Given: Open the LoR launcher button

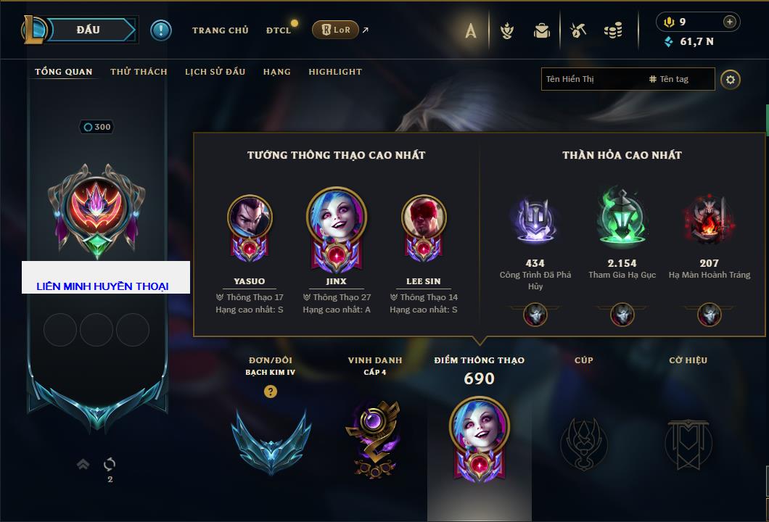Looking at the screenshot, I should pyautogui.click(x=335, y=30).
